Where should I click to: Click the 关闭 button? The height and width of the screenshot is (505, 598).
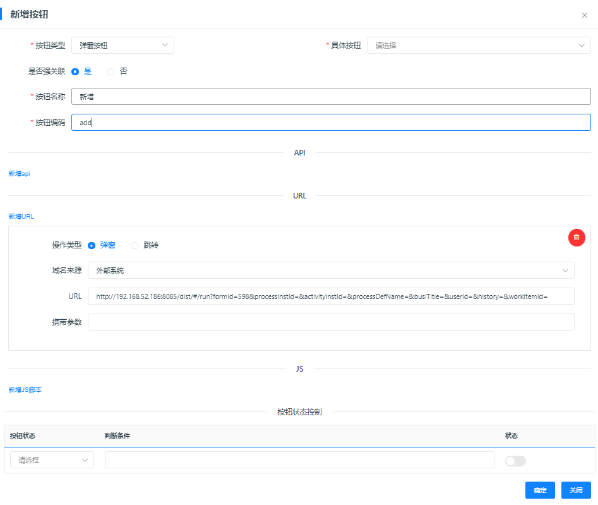point(576,490)
